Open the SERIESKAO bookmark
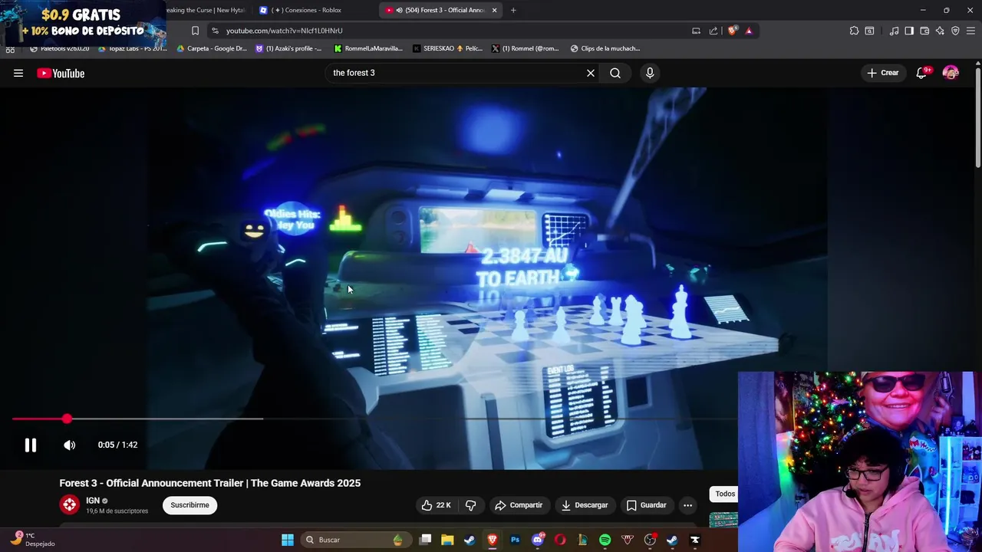982x552 pixels. (x=448, y=48)
